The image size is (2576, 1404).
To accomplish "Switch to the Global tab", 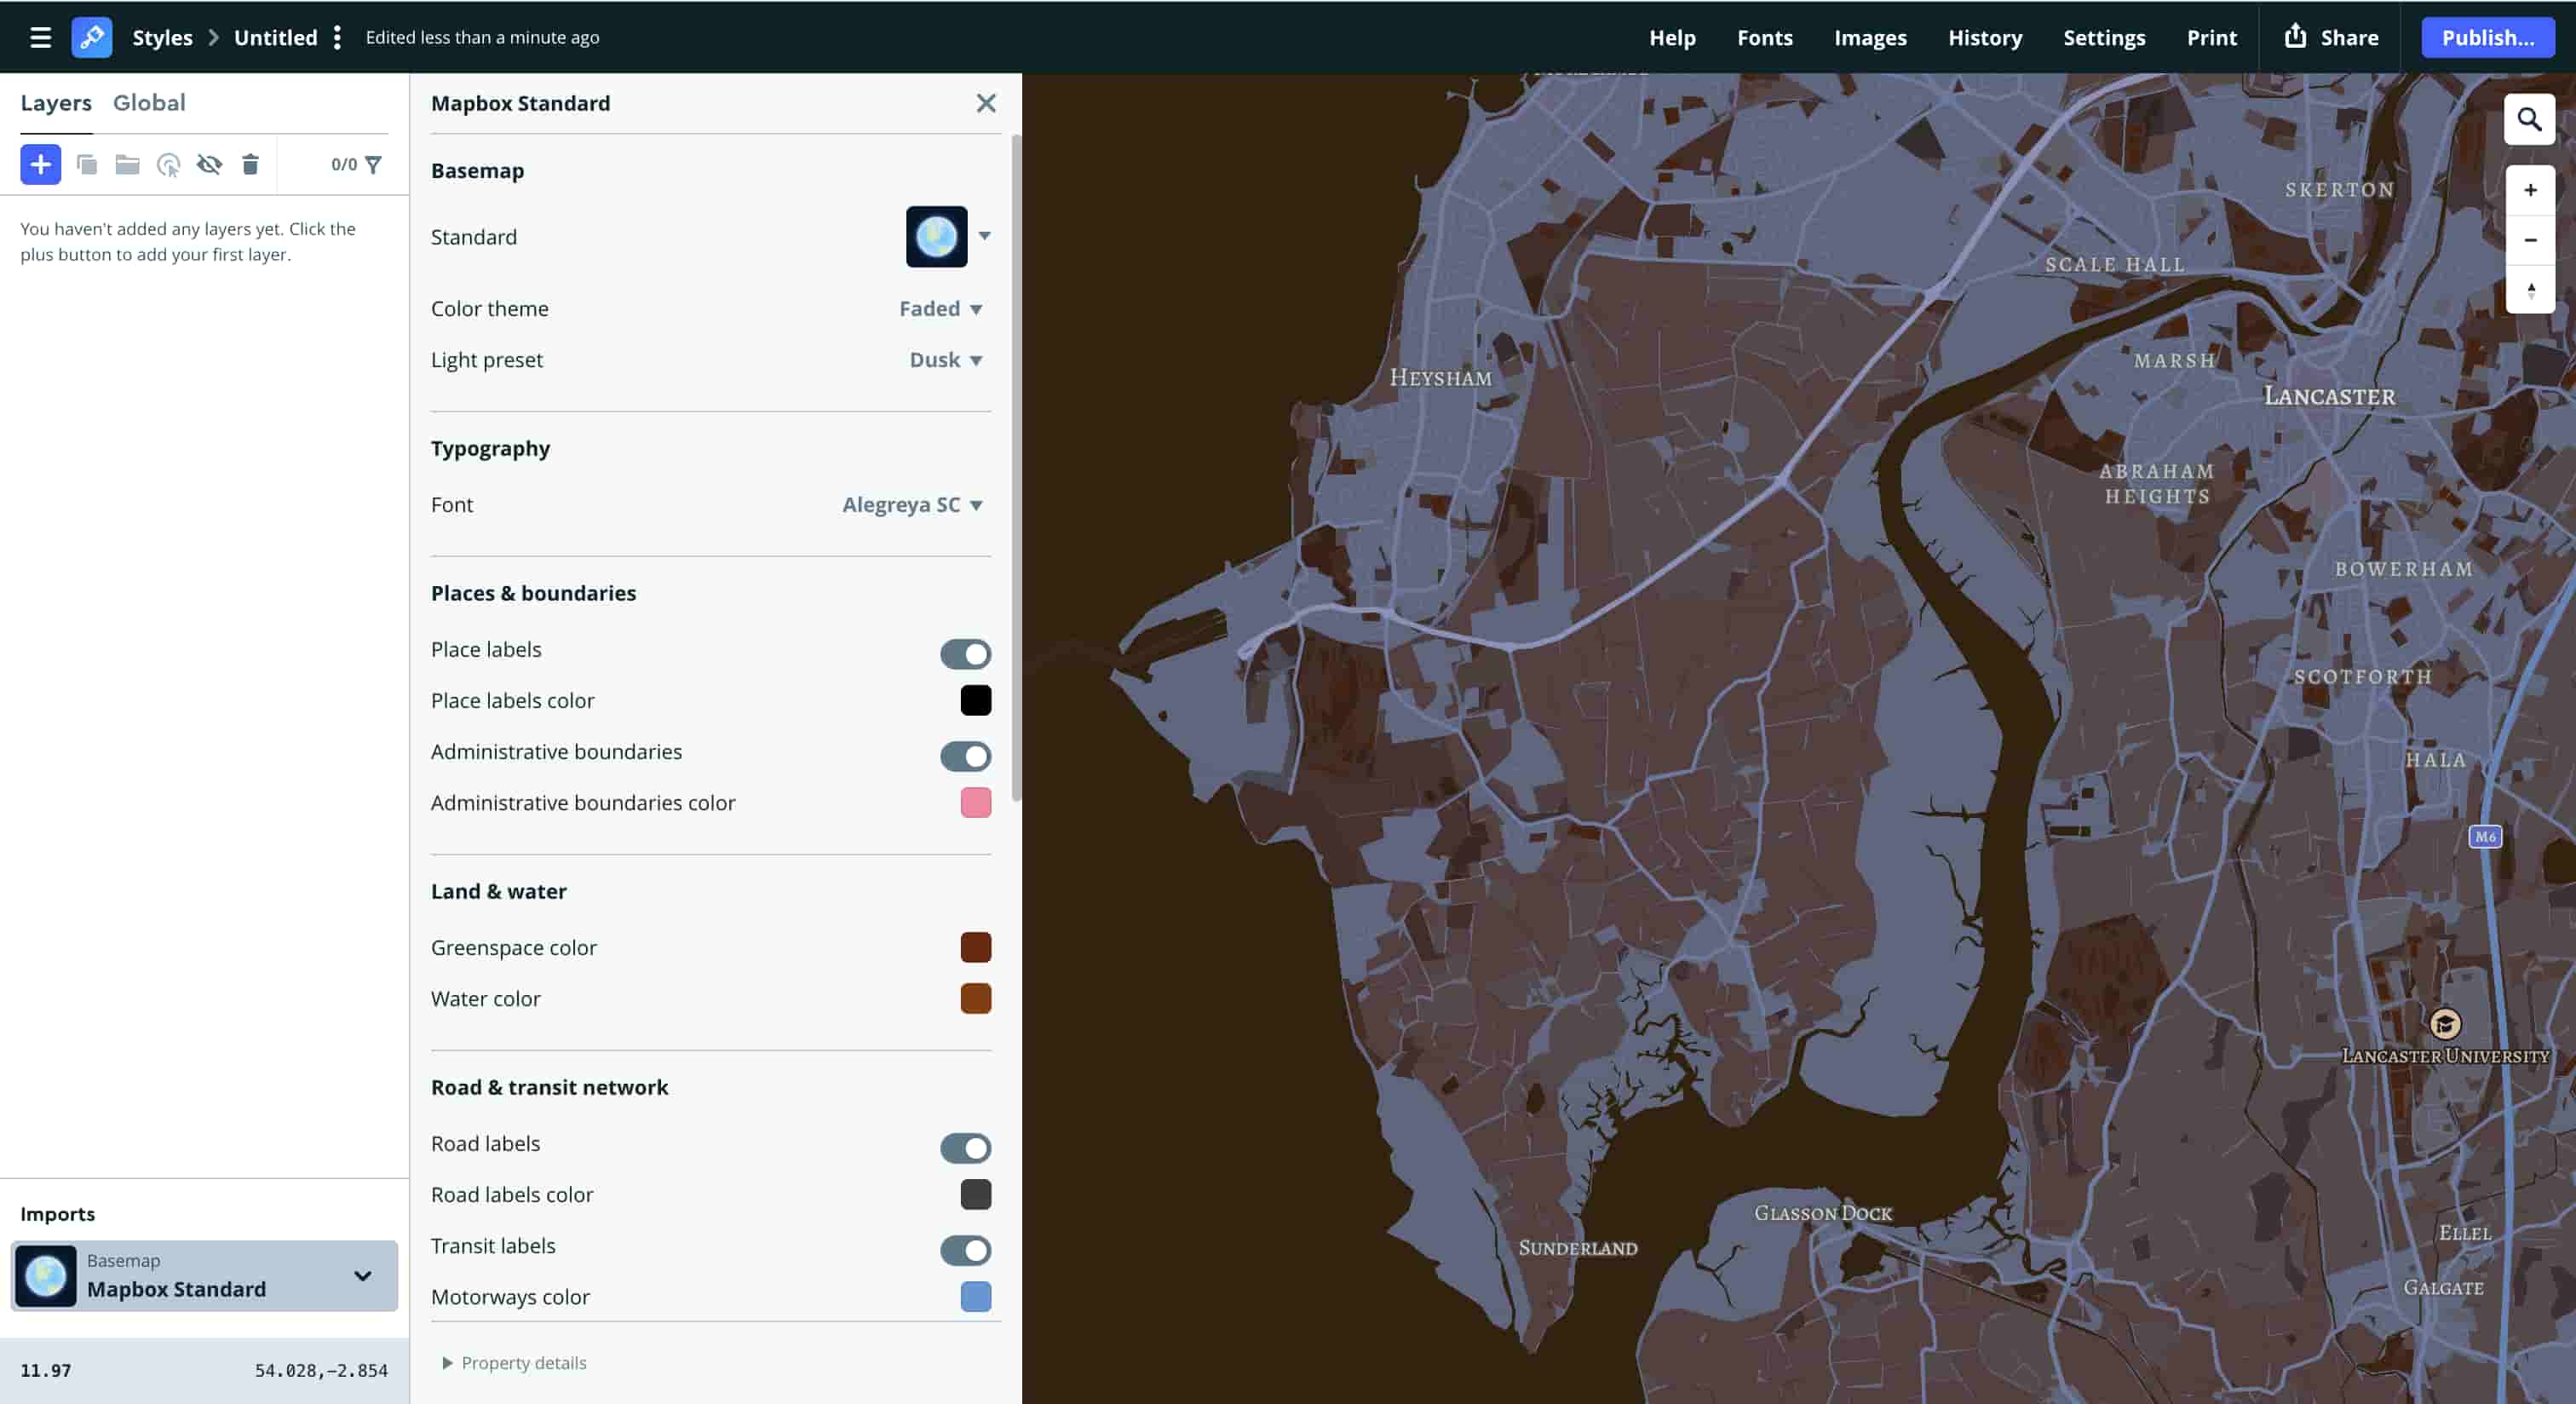I will click(x=149, y=102).
